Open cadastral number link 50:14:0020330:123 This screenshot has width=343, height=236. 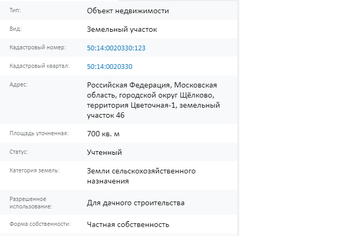coord(116,48)
